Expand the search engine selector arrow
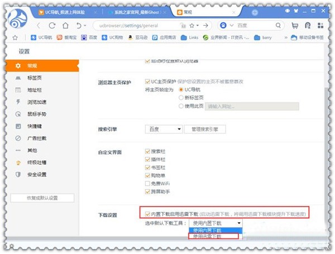The height and width of the screenshot is (254, 335). [232, 26]
